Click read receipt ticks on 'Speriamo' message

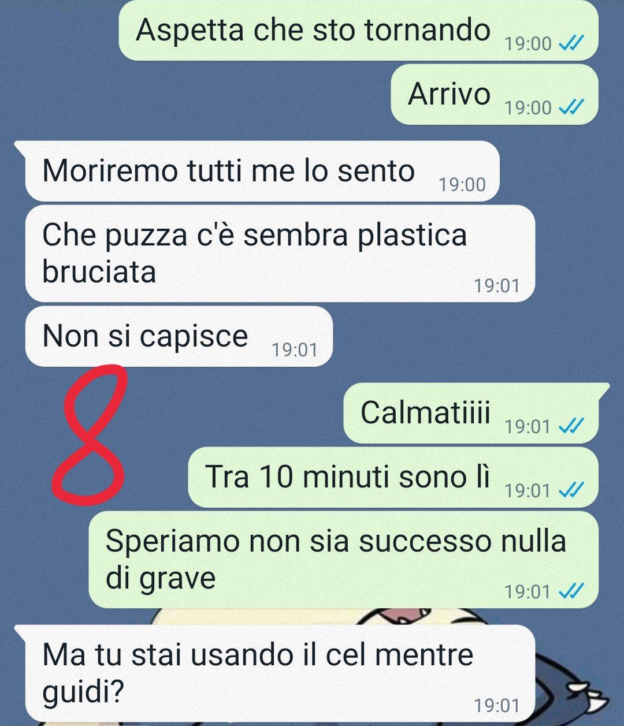point(572,591)
